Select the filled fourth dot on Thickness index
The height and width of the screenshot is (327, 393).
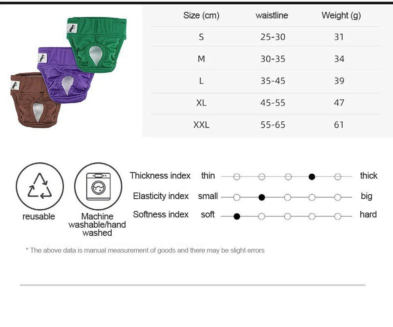tap(312, 177)
